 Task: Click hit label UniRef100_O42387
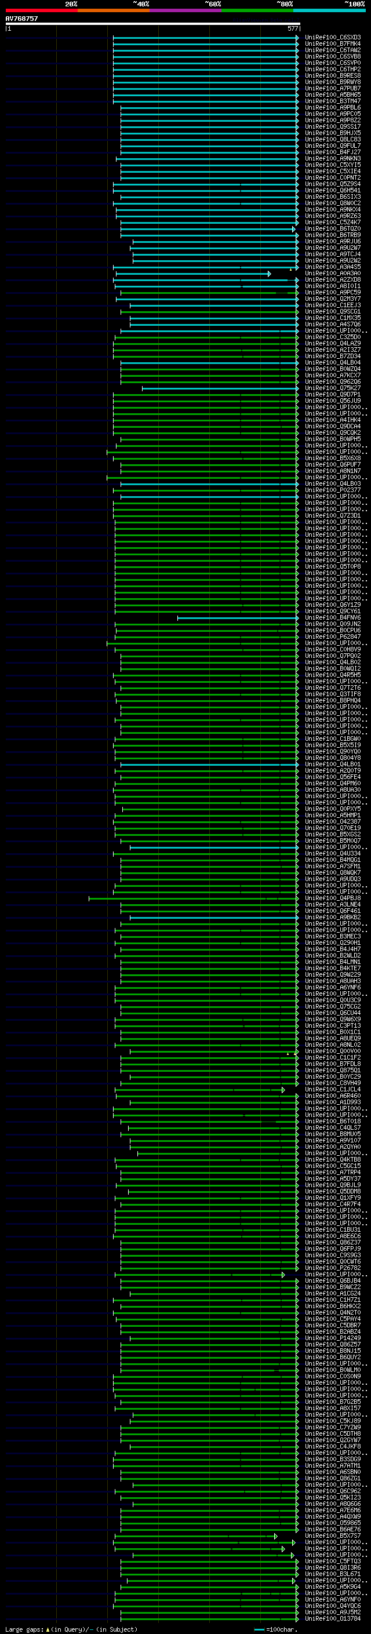333,821
